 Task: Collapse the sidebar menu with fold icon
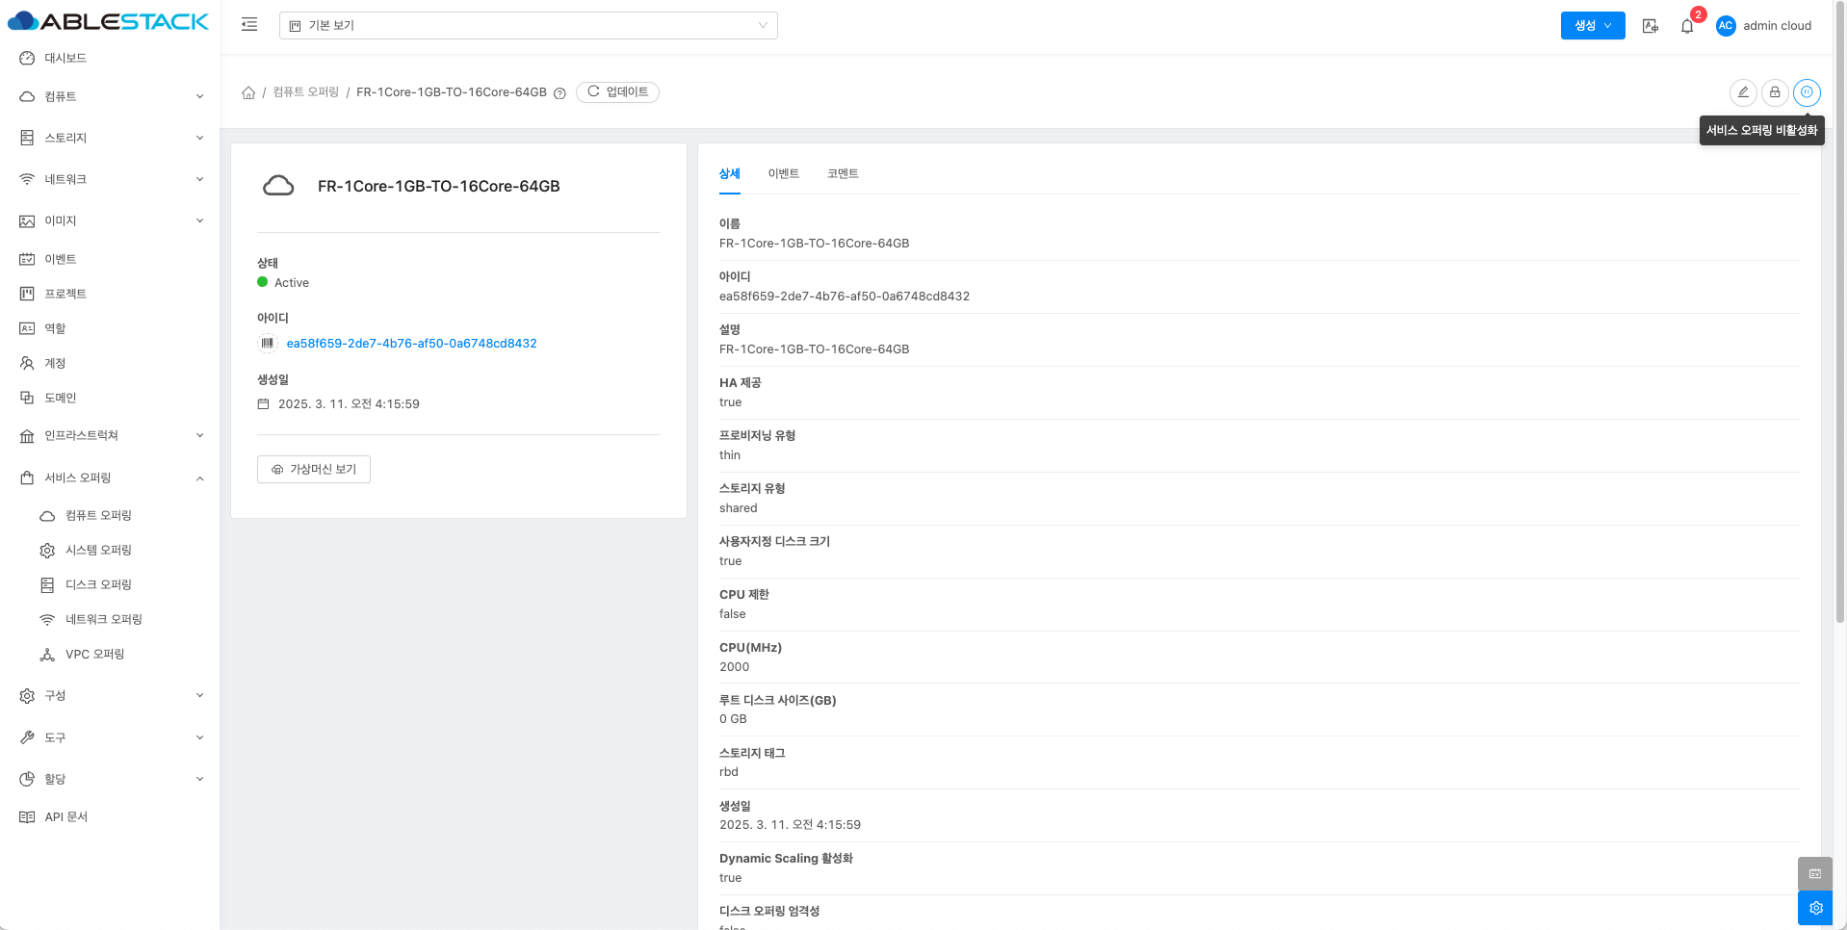click(x=249, y=25)
